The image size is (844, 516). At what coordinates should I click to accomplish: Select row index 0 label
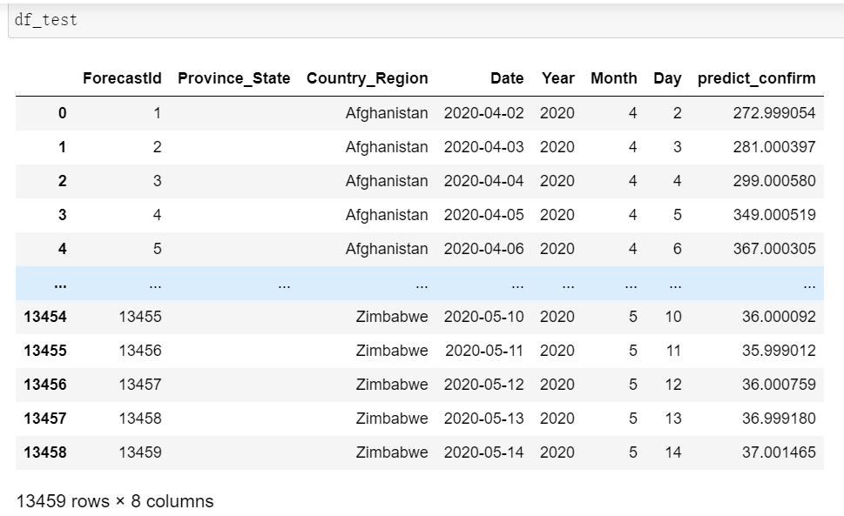click(x=62, y=113)
